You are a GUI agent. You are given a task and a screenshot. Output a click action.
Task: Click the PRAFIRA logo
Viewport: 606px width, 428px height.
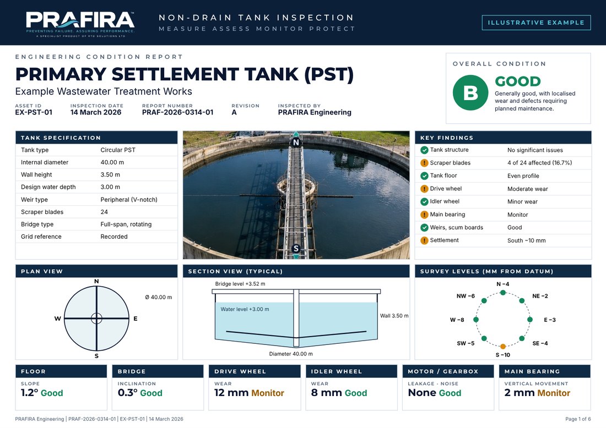[80, 24]
